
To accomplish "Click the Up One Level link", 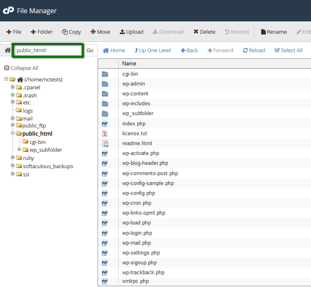I will [152, 50].
